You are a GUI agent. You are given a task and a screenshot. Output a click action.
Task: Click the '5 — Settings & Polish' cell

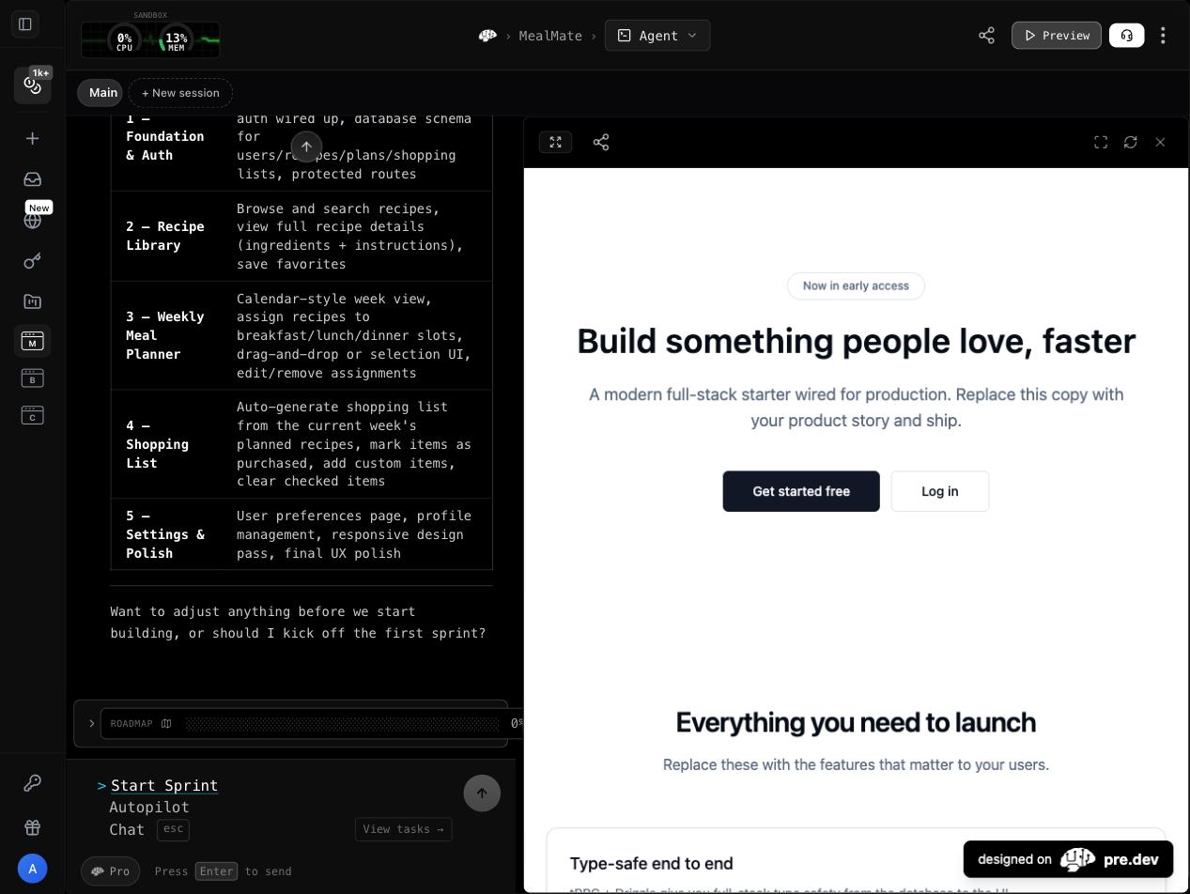click(165, 535)
